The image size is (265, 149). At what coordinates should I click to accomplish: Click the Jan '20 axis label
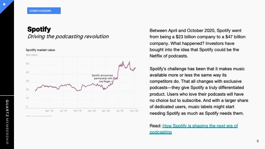pos(92,111)
